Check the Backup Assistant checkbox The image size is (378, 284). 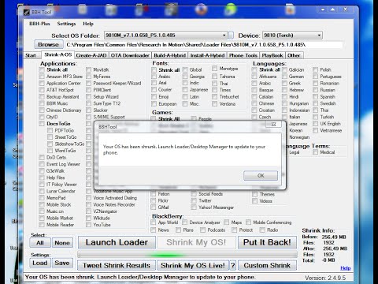(42, 97)
